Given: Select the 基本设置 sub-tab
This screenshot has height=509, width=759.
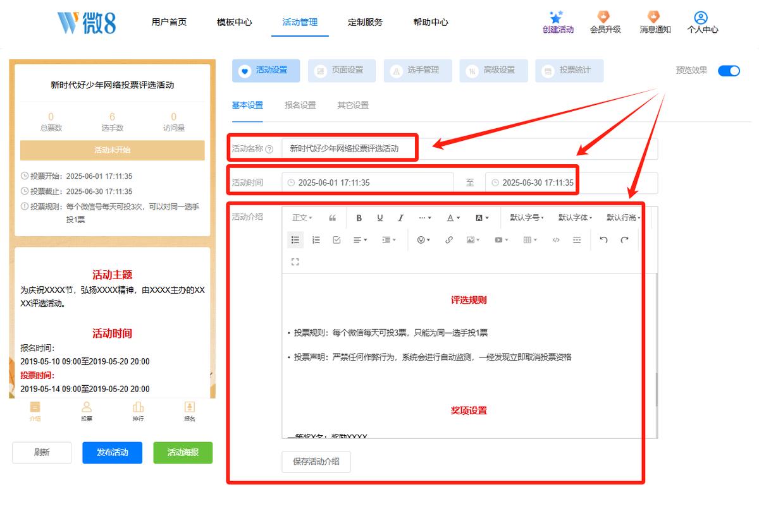Looking at the screenshot, I should [247, 105].
